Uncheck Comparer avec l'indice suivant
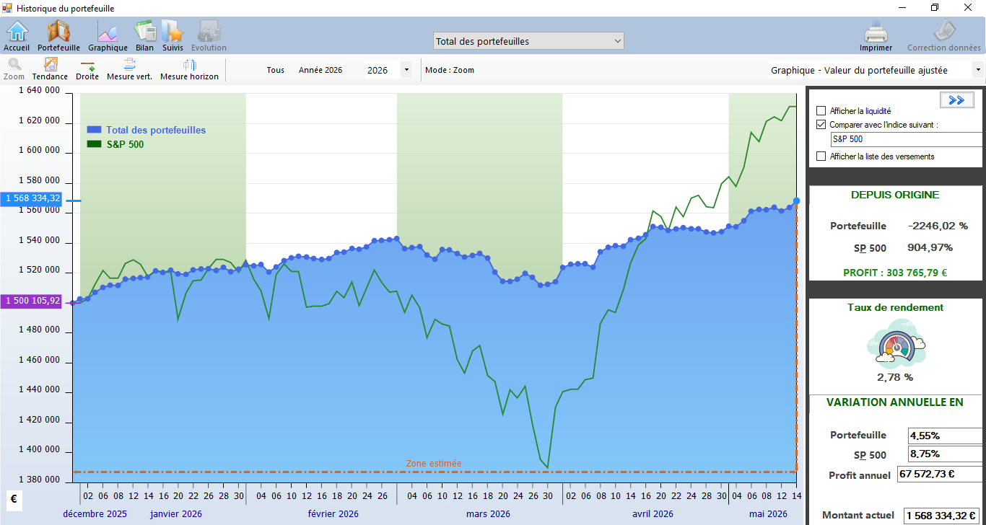The width and height of the screenshot is (986, 525). pyautogui.click(x=821, y=125)
